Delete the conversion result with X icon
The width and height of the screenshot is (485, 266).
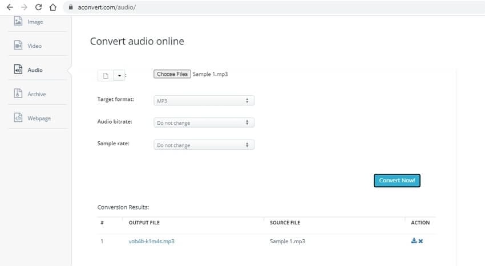tap(421, 241)
